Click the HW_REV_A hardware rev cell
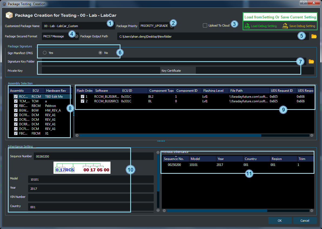 pos(53,110)
